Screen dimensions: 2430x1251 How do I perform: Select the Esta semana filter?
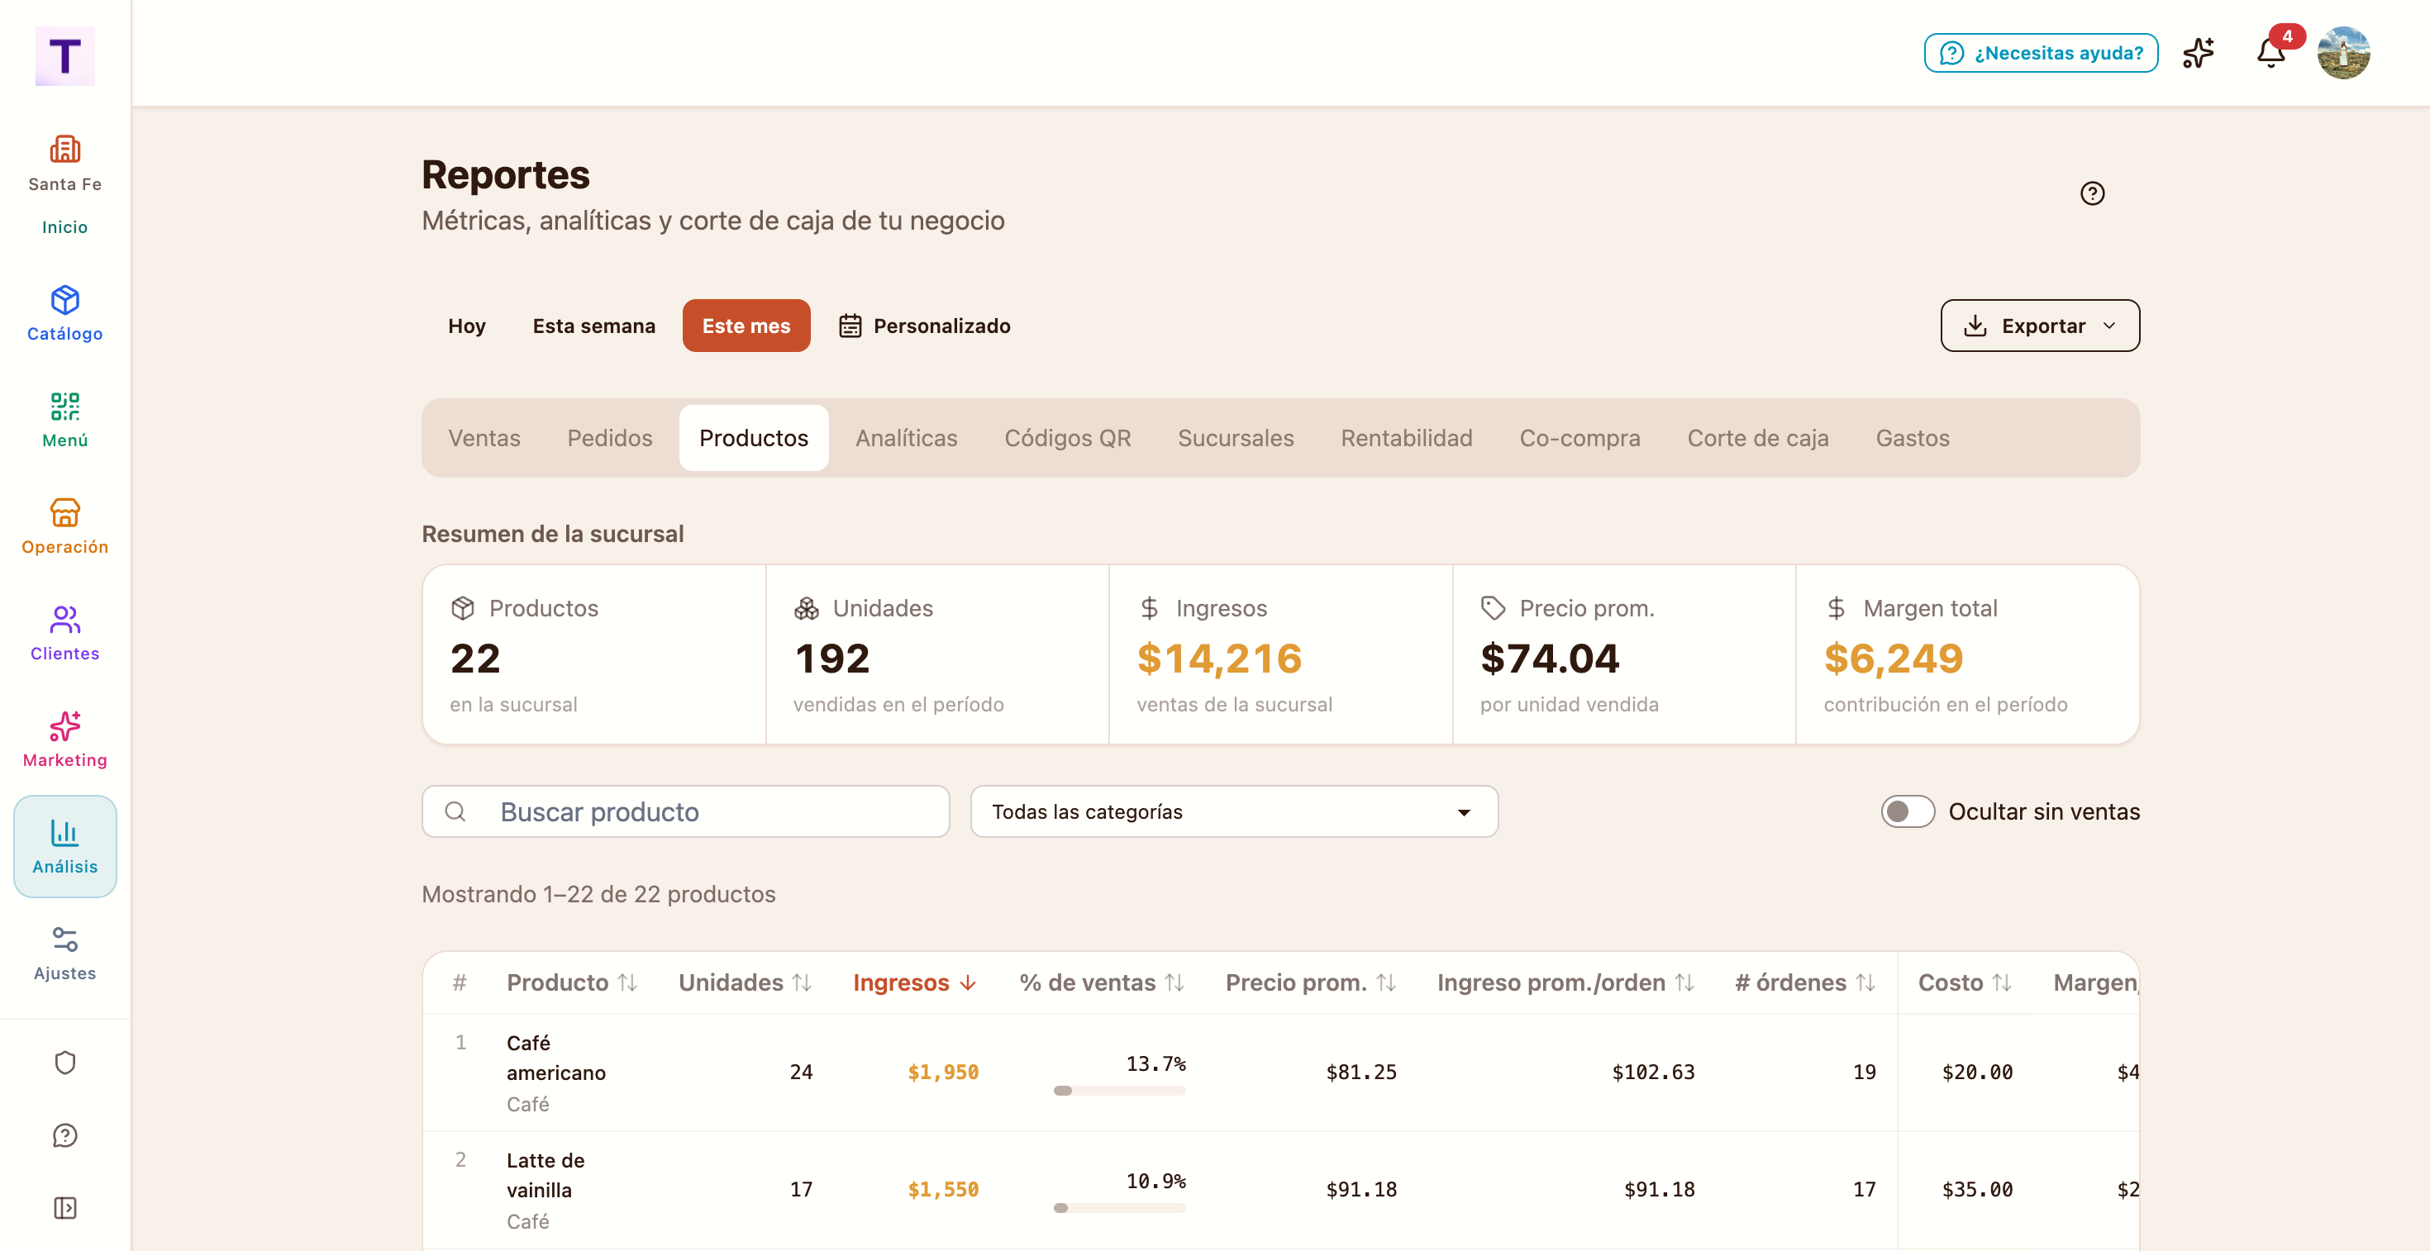594,326
